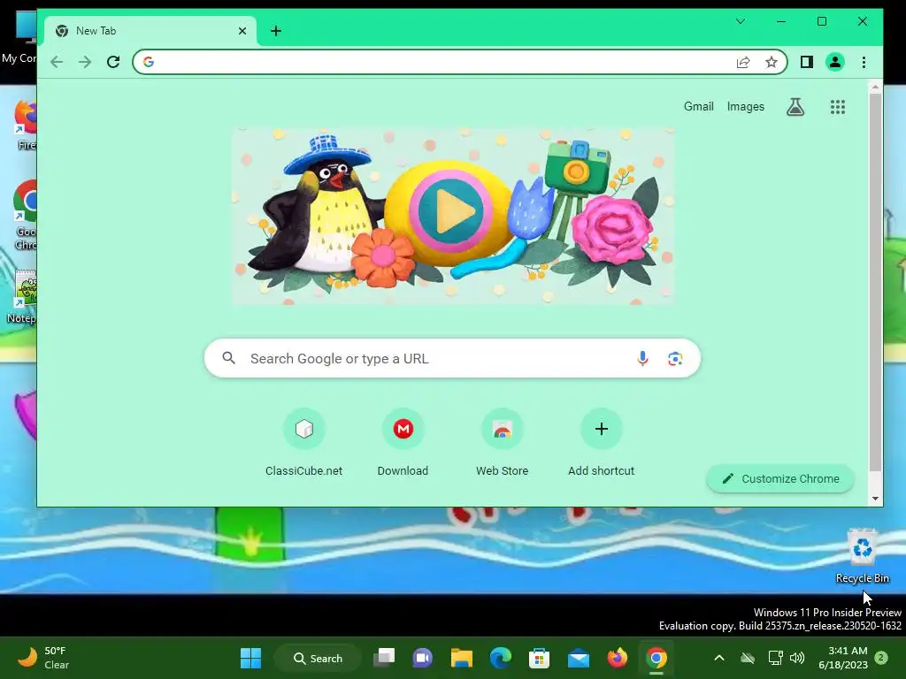The image size is (906, 679).
Task: Open the Gmail link
Action: (699, 107)
